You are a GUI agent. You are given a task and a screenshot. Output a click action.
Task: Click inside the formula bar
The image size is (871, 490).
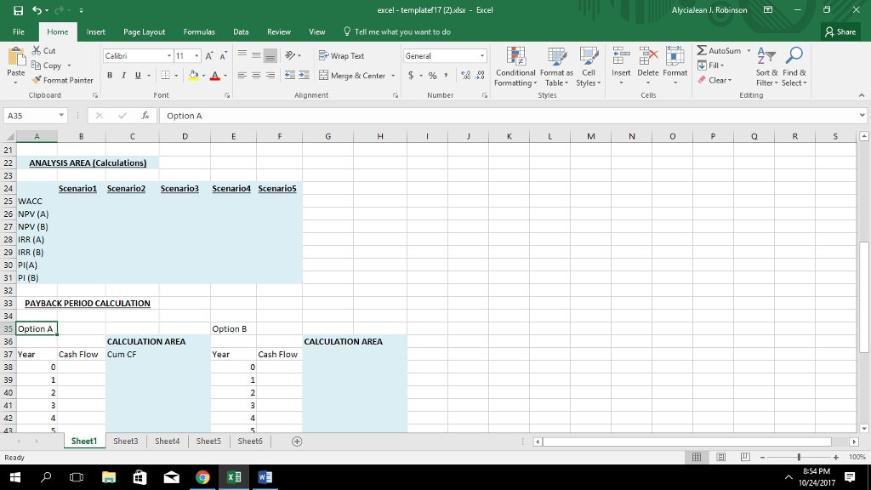click(x=340, y=114)
